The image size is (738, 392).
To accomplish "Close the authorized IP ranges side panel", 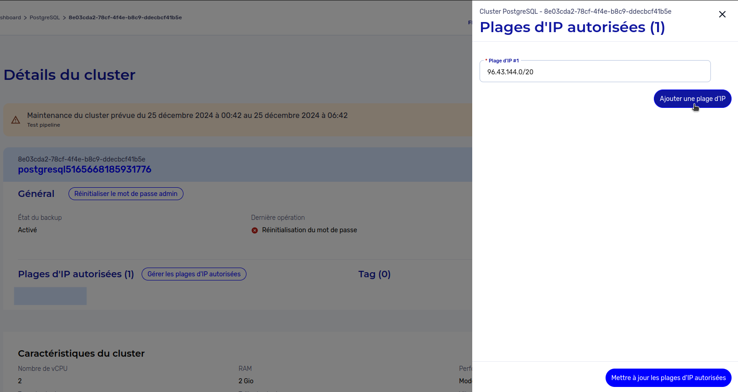I will (722, 14).
